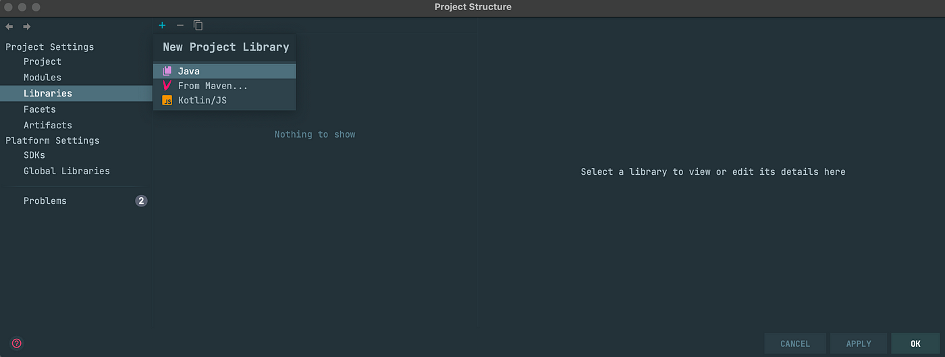Open Project settings page
The height and width of the screenshot is (357, 945).
(x=42, y=61)
